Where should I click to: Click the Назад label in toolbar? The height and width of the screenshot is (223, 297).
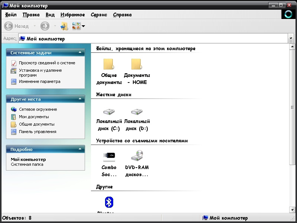click(22, 26)
